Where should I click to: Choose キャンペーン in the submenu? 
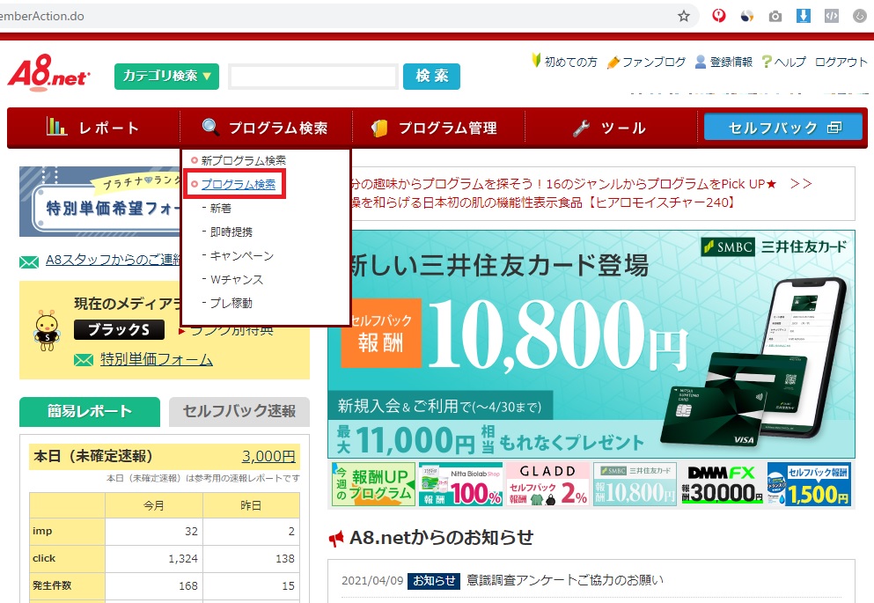241,256
